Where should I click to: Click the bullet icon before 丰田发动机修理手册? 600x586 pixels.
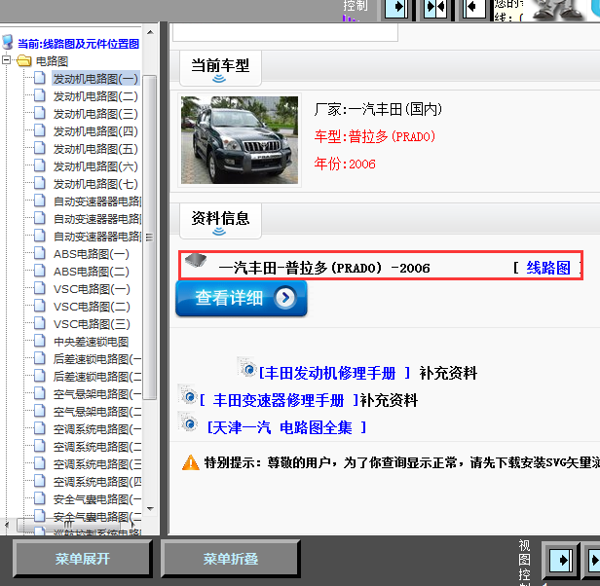[x=247, y=368]
